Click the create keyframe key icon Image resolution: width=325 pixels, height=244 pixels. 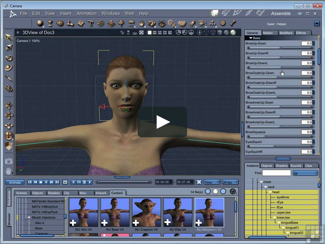(79, 182)
